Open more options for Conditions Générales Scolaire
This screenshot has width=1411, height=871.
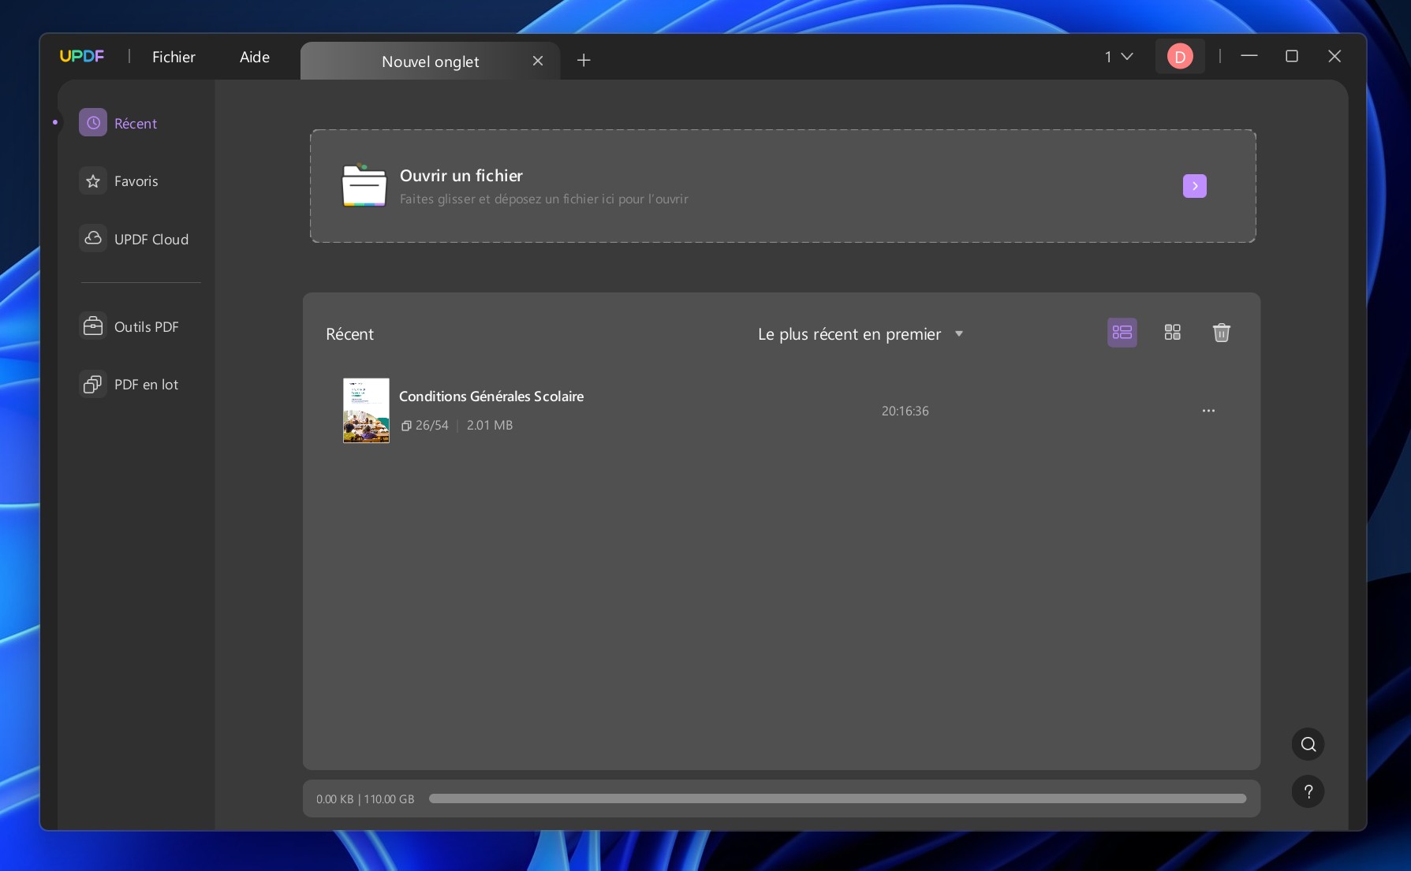click(1208, 411)
